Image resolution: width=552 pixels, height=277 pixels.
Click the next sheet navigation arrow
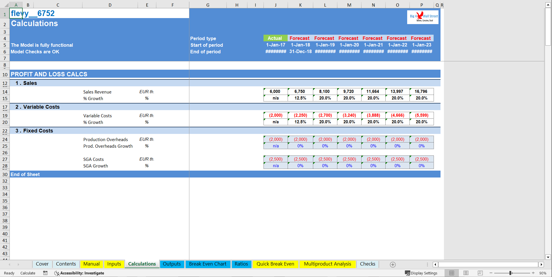click(x=19, y=264)
